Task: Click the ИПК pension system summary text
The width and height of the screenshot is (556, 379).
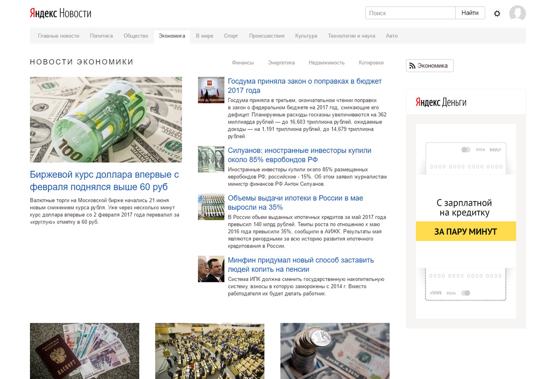Action: [306, 287]
